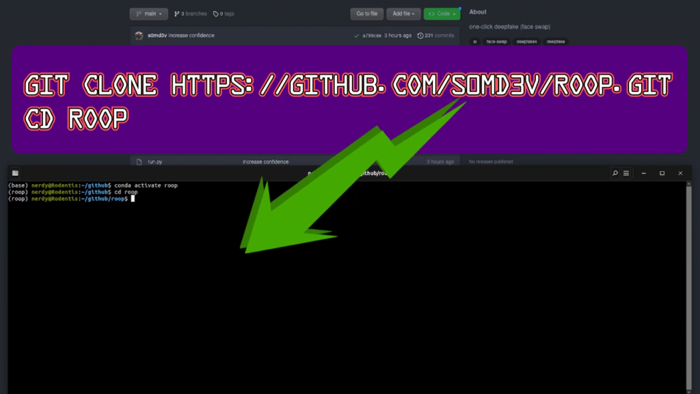Click the conda activate roop command line
The width and height of the screenshot is (700, 394).
[93, 185]
